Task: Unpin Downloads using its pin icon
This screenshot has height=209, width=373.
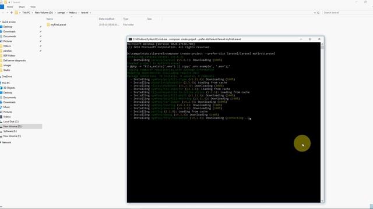Action: (x=40, y=31)
